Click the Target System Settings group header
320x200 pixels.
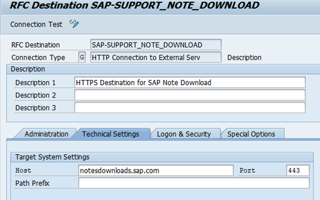162,157
